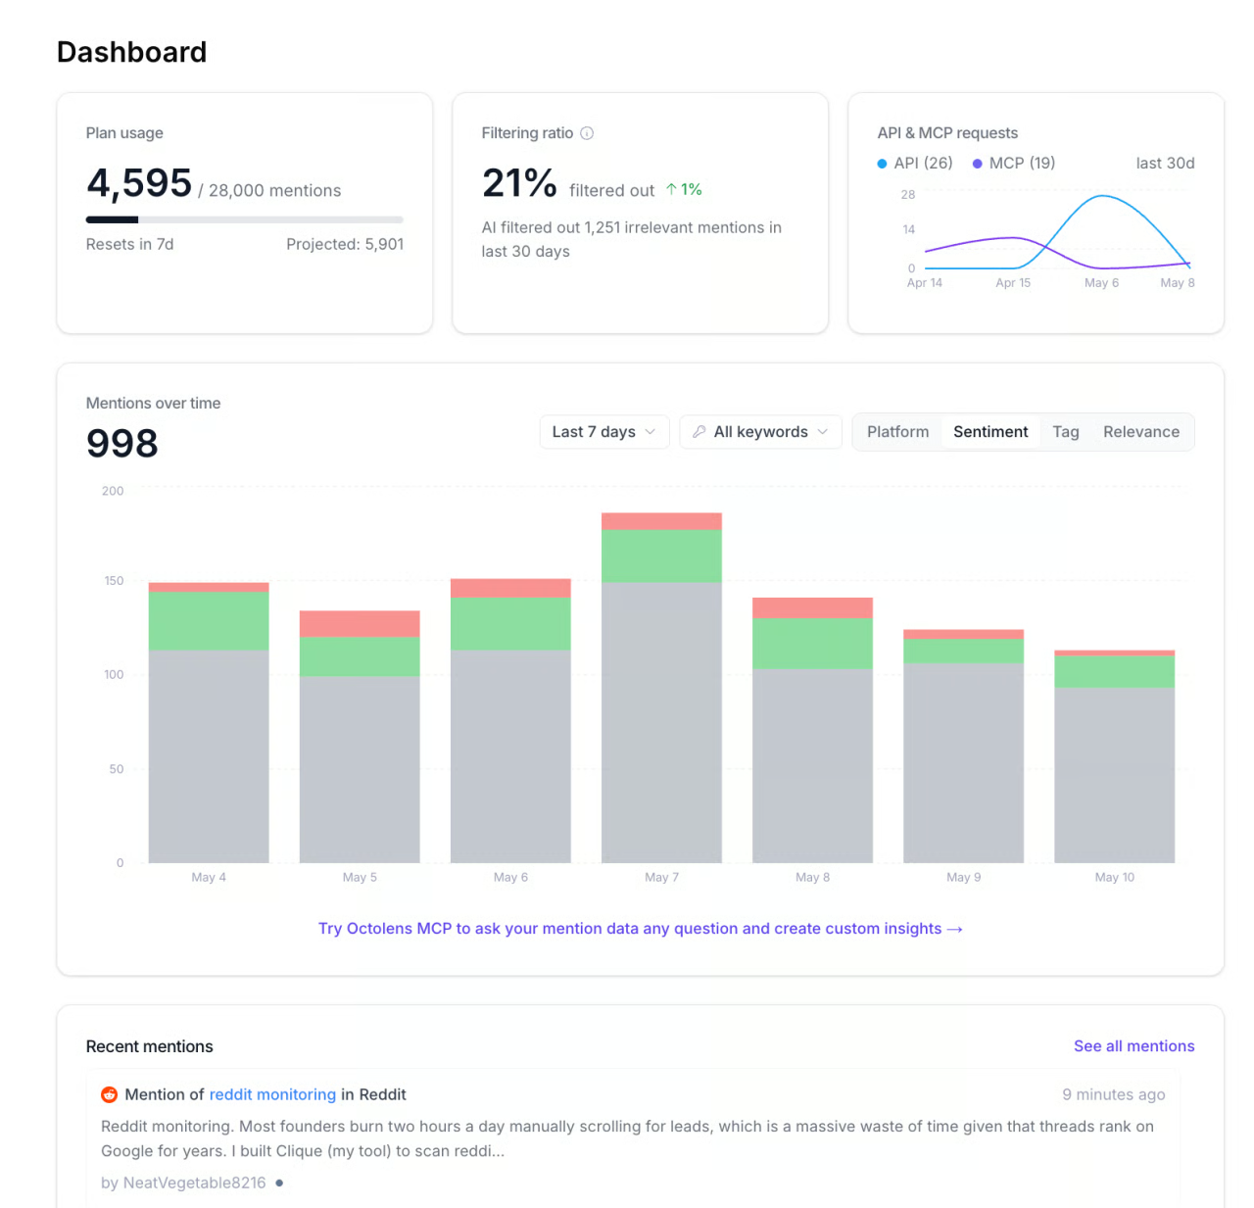Viewport: 1254px width, 1208px height.
Task: Open the All keywords dropdown
Action: coord(760,432)
